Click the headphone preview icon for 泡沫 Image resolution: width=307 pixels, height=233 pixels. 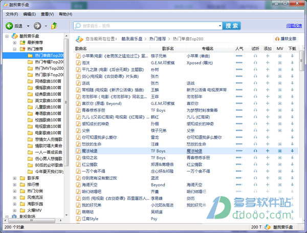tap(255, 62)
